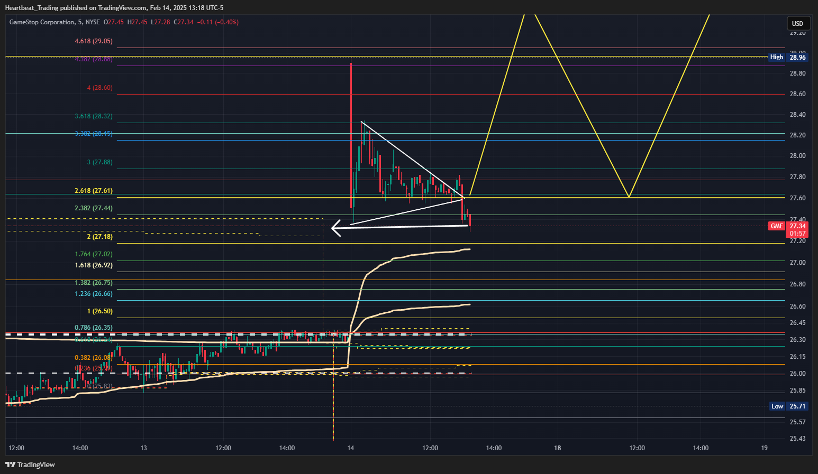
Task: Click the TradingView logo at bottom left
Action: [30, 464]
